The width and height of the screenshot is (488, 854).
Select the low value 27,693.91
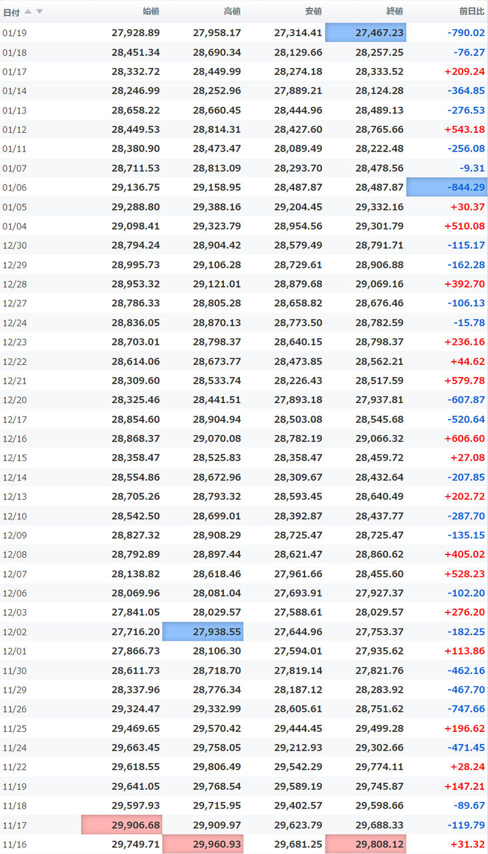[298, 593]
